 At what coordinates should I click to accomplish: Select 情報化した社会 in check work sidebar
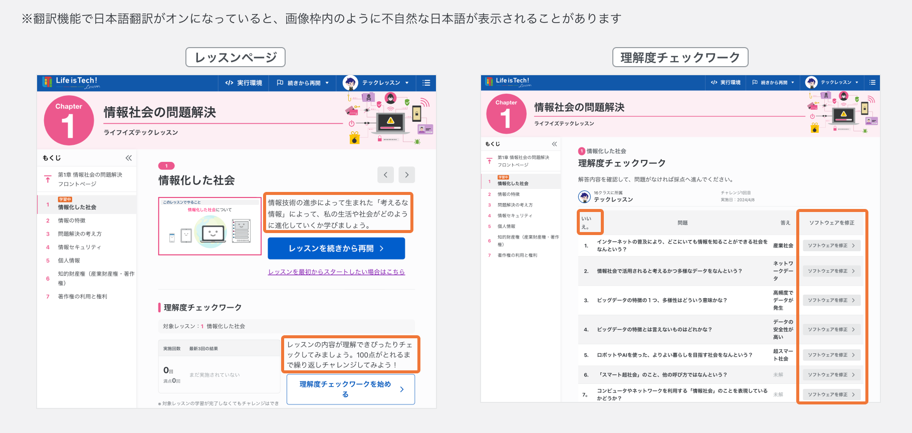(521, 181)
